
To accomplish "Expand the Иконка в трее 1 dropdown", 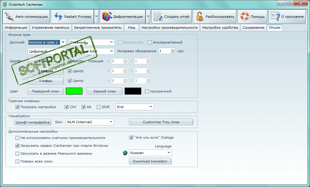I will 63,42.
